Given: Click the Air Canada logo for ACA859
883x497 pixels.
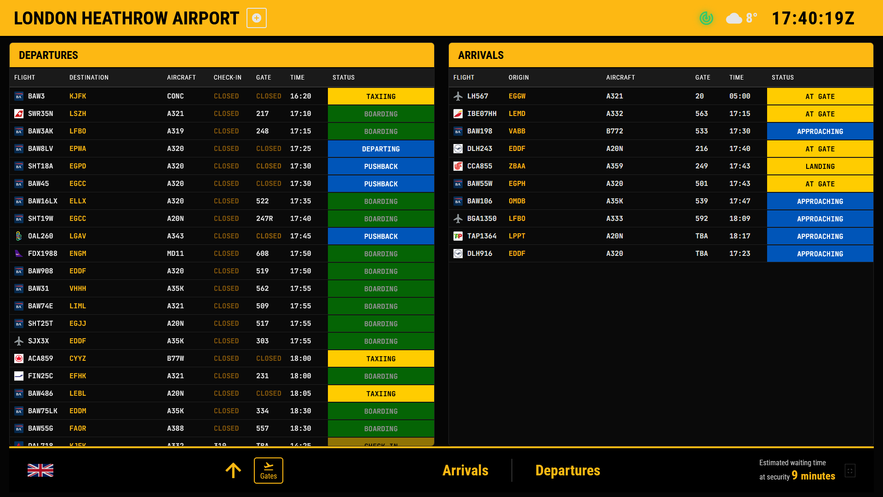Looking at the screenshot, I should 19,358.
